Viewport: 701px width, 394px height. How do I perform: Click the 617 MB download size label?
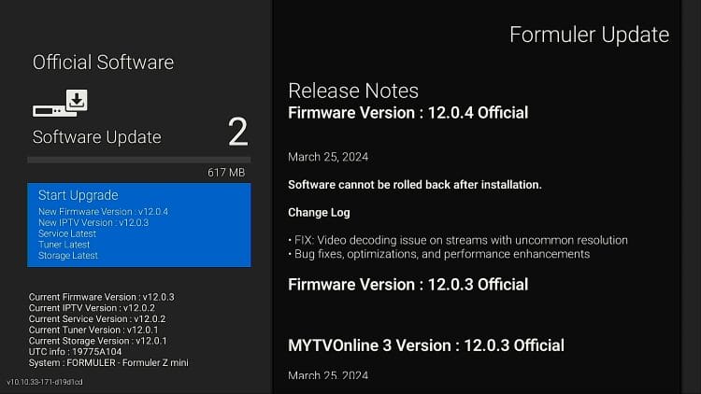pyautogui.click(x=226, y=173)
